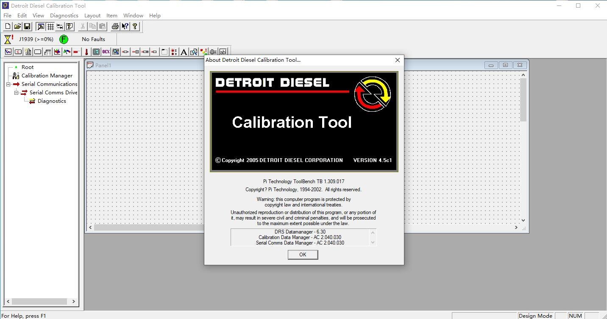Insert an OCX control

pos(106,52)
